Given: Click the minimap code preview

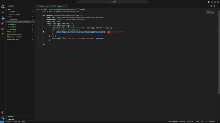Looking at the screenshot, I should pos(210,12).
